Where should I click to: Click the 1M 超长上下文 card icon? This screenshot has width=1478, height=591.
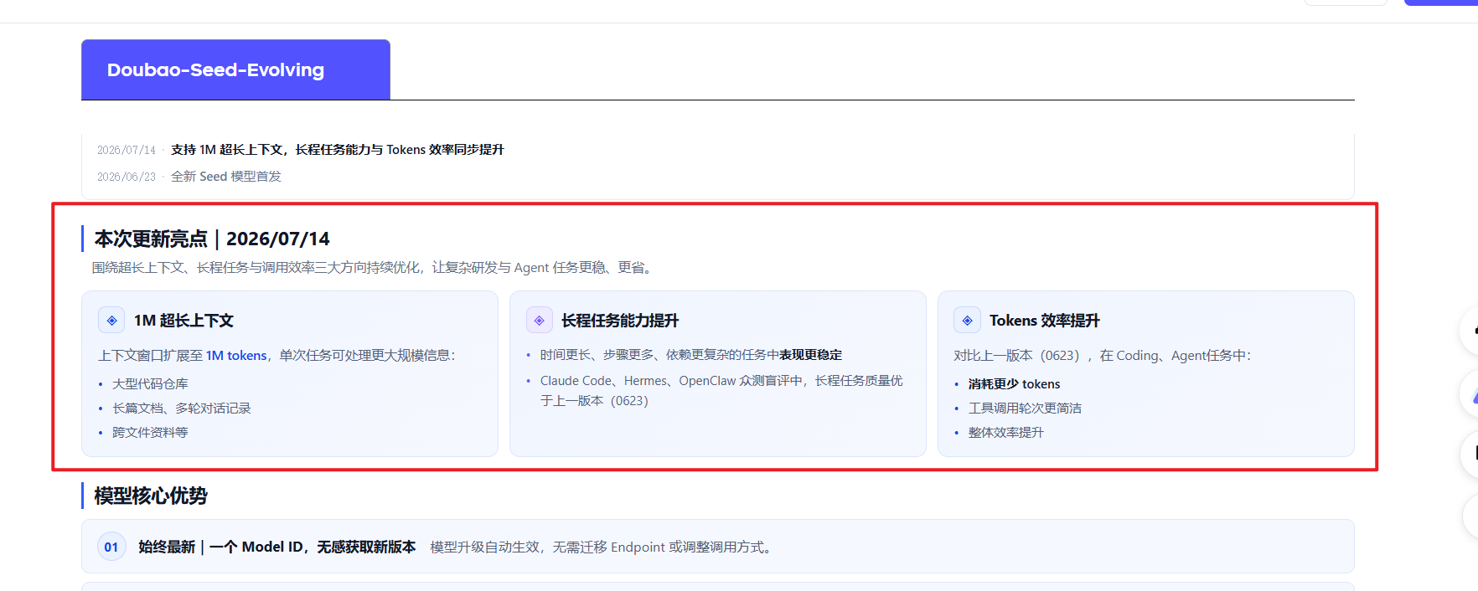(x=111, y=321)
